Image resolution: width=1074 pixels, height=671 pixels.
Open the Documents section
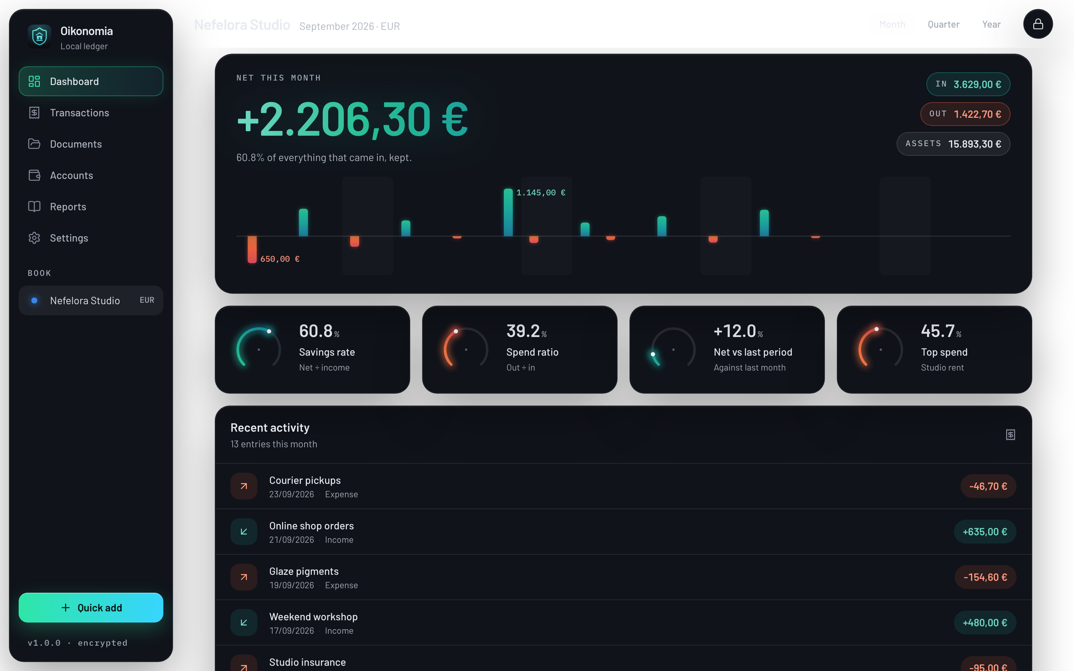click(91, 144)
